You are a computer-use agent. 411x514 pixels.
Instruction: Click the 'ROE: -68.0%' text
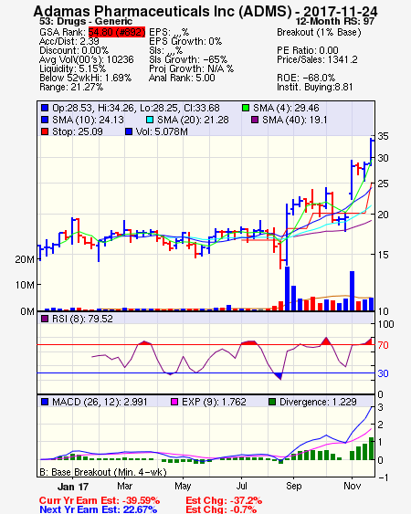click(x=306, y=78)
